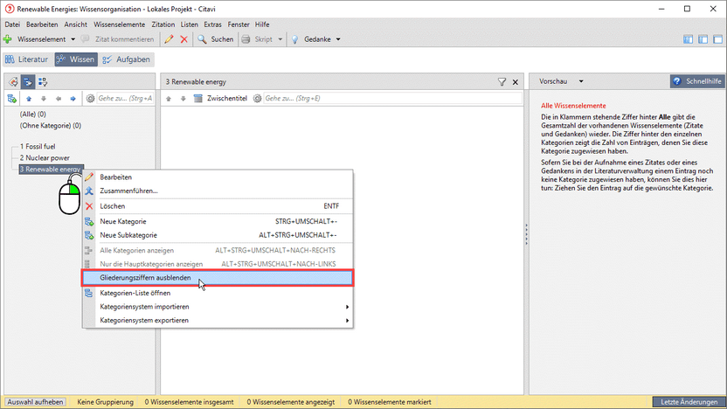This screenshot has height=409, width=727.
Task: Click the category Gehe zu (Strg+A) field
Action: point(125,98)
